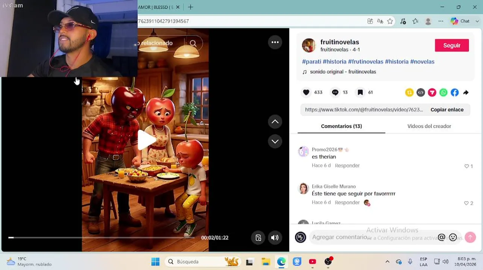Open File Explorer from taskbar
Viewport: 483px width, 270px height.
pos(266,261)
